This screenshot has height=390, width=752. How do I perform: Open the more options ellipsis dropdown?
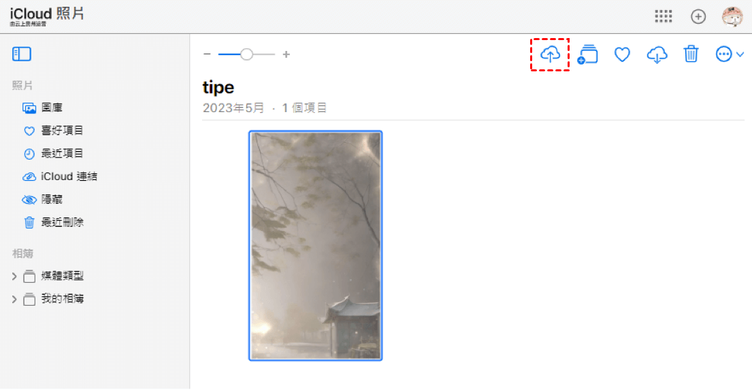click(729, 54)
